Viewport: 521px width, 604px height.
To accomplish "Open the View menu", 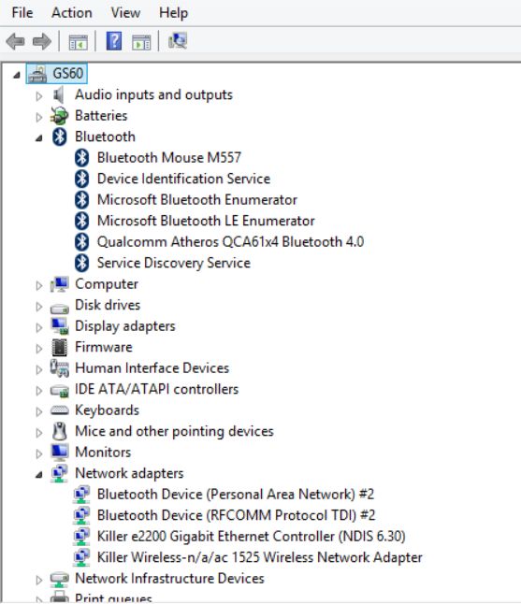I will point(125,13).
